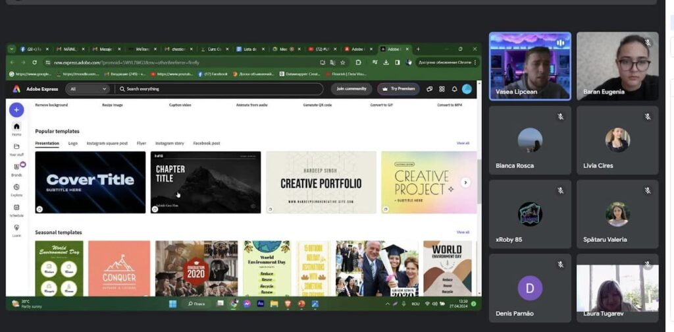Open the Learn sidebar icon
The width and height of the screenshot is (674, 332).
(x=16, y=229)
